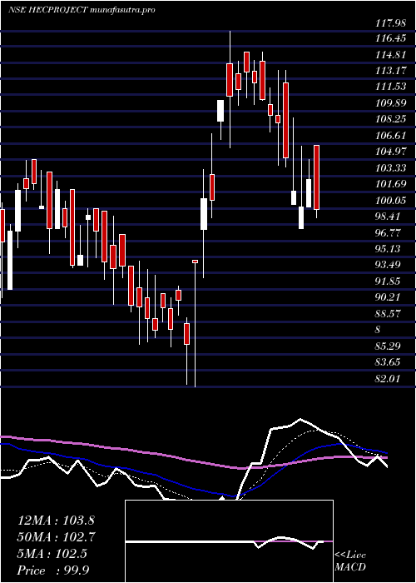416x583 pixels.
Task: Select the 90.21 price axis label
Action: coord(389,297)
